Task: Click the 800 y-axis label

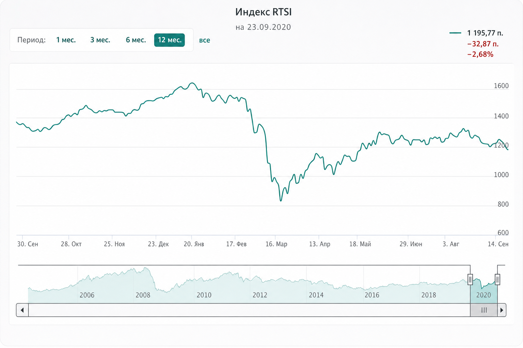Action: coord(503,204)
